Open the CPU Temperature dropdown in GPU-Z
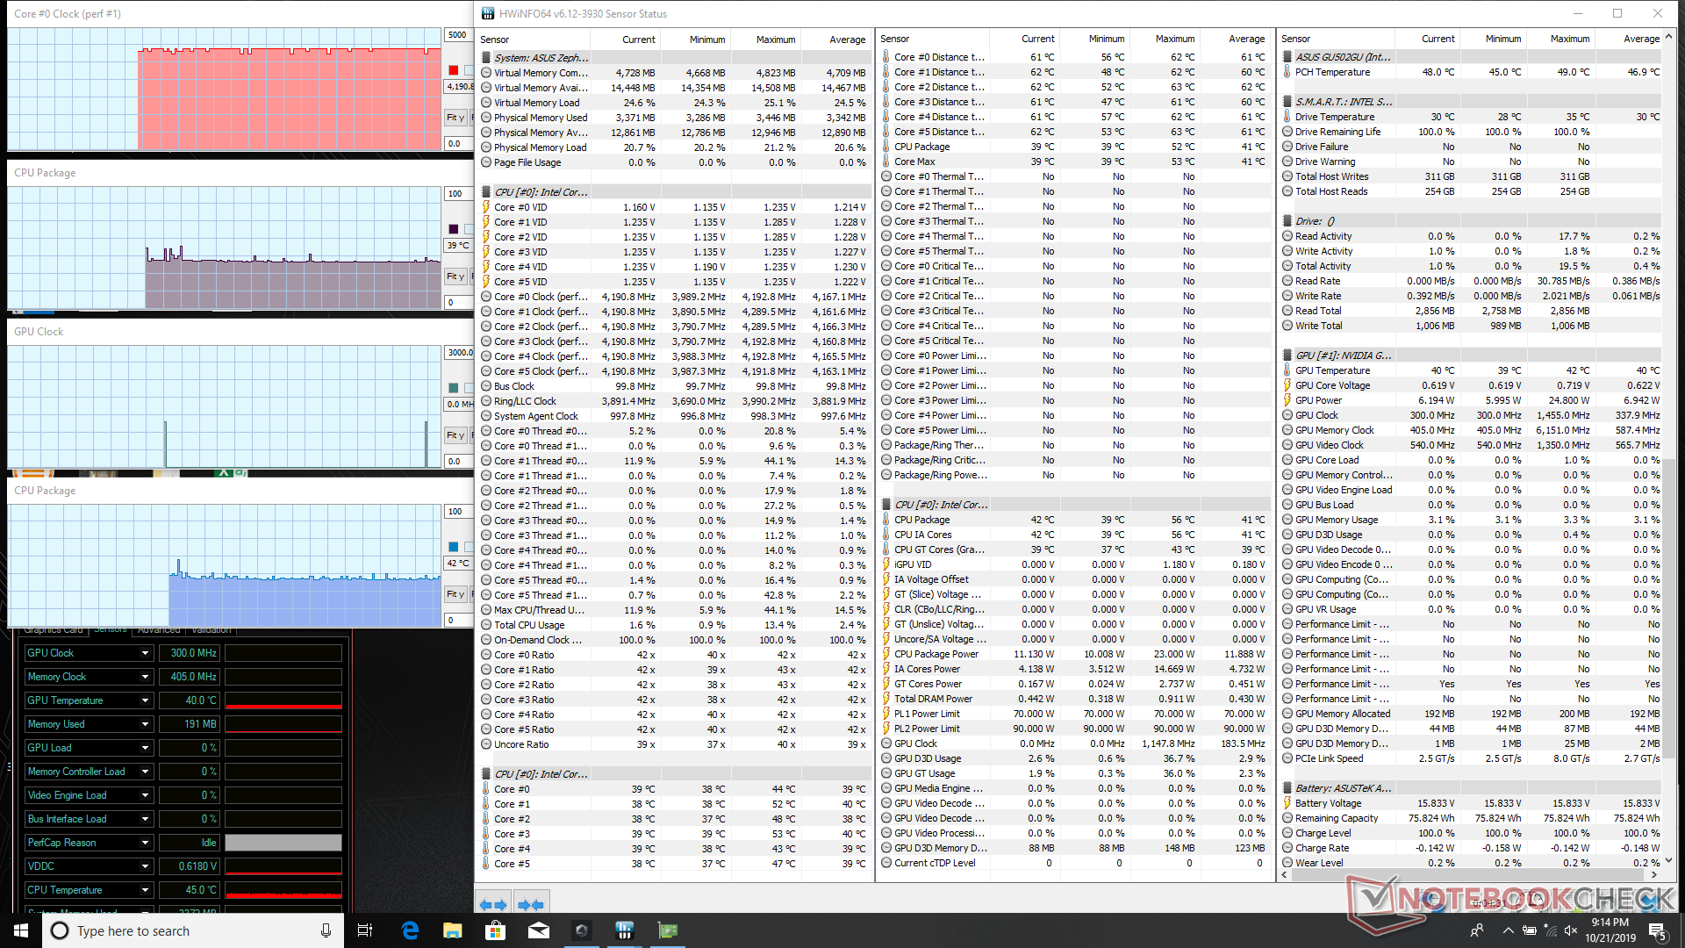The height and width of the screenshot is (948, 1685). point(145,890)
